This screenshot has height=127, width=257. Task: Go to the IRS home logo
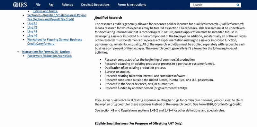tap(20, 5)
